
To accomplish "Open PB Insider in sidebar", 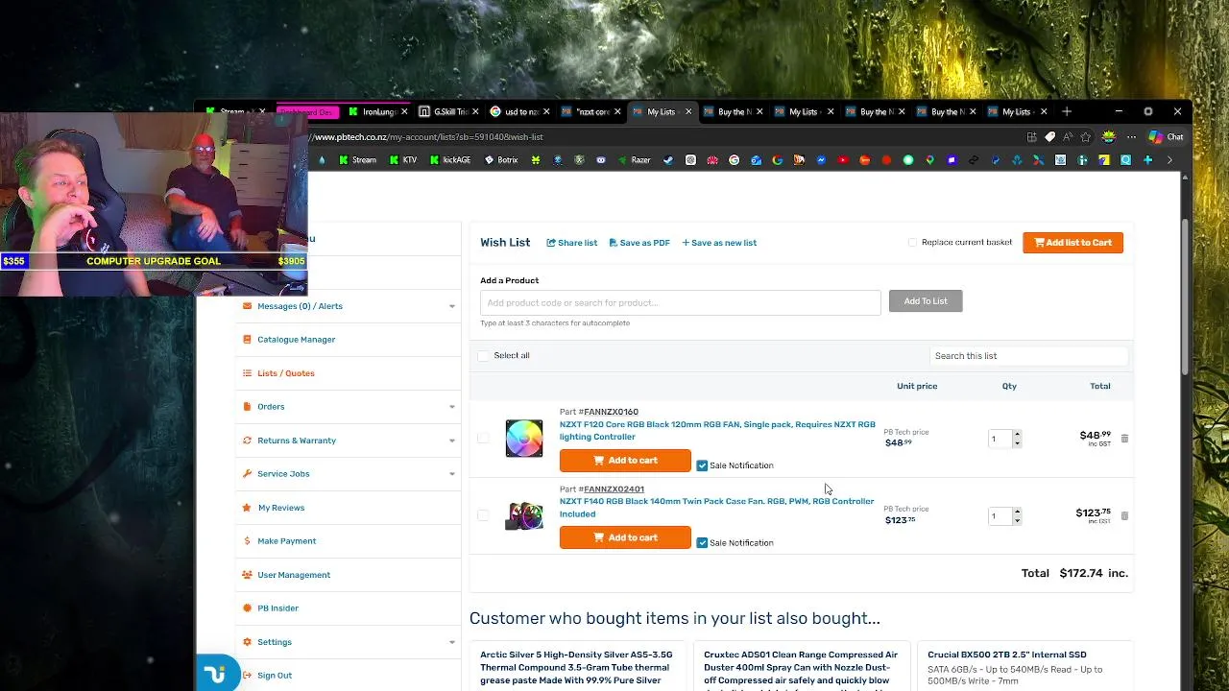I will tap(277, 608).
